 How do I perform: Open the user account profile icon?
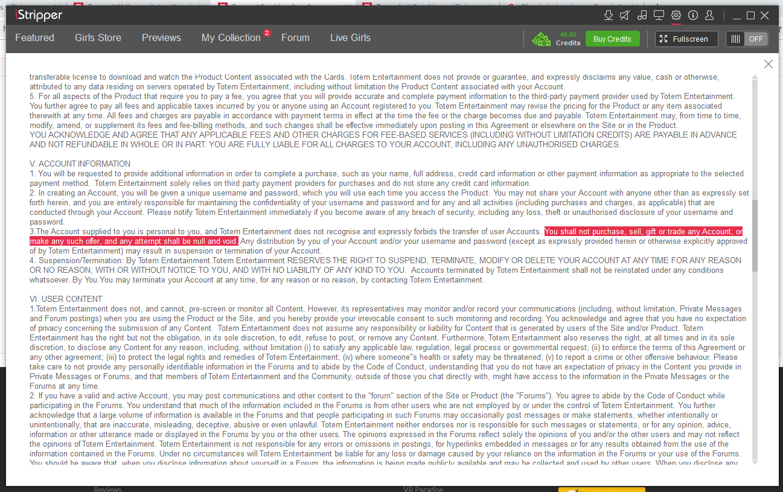[710, 15]
